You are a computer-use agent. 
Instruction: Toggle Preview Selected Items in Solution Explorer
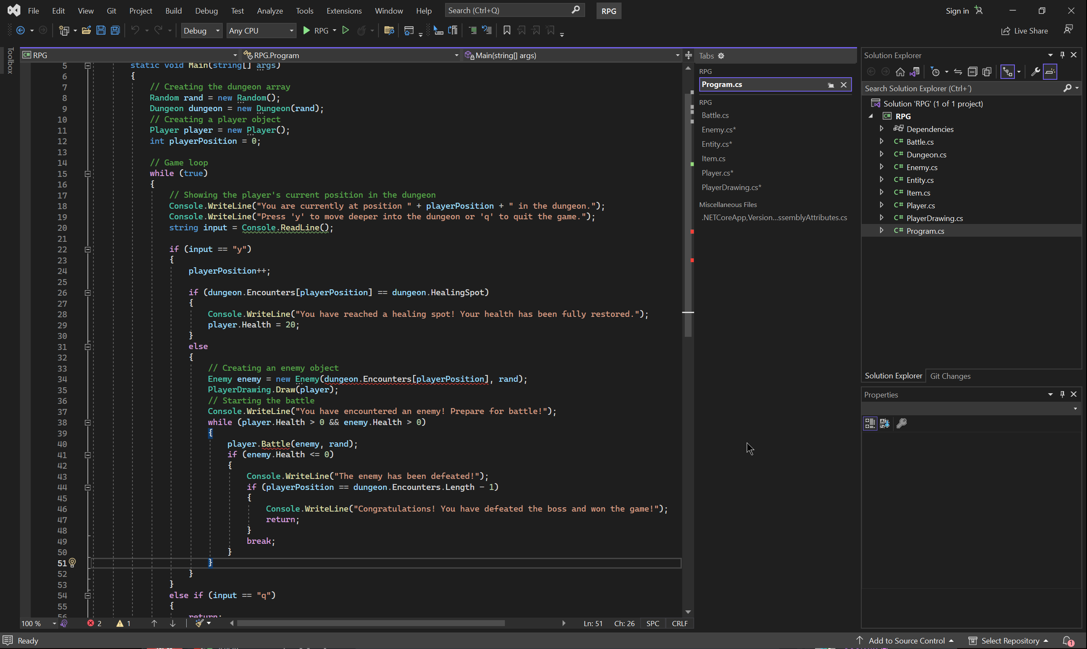pyautogui.click(x=1050, y=72)
